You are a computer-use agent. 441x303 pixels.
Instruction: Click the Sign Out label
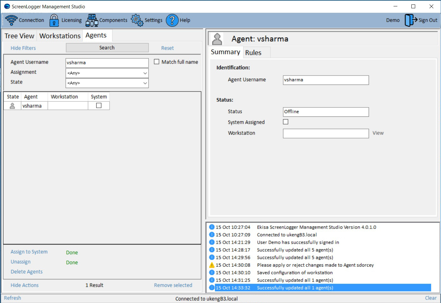428,20
